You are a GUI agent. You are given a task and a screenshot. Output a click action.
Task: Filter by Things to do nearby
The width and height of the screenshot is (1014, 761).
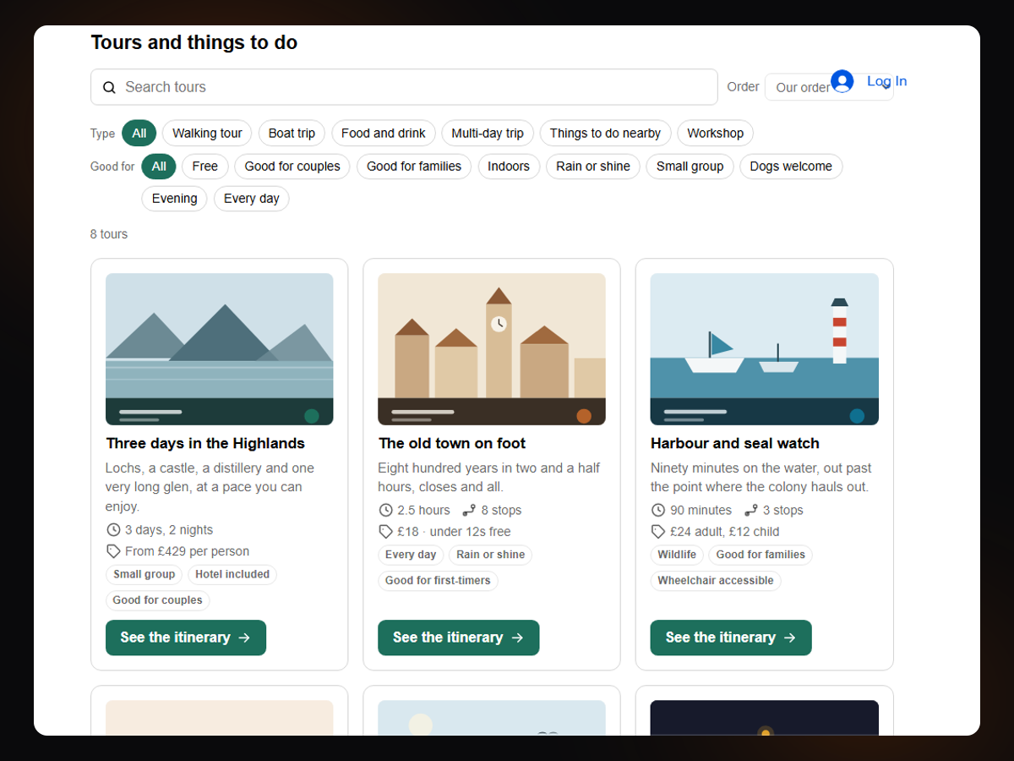[x=605, y=134]
